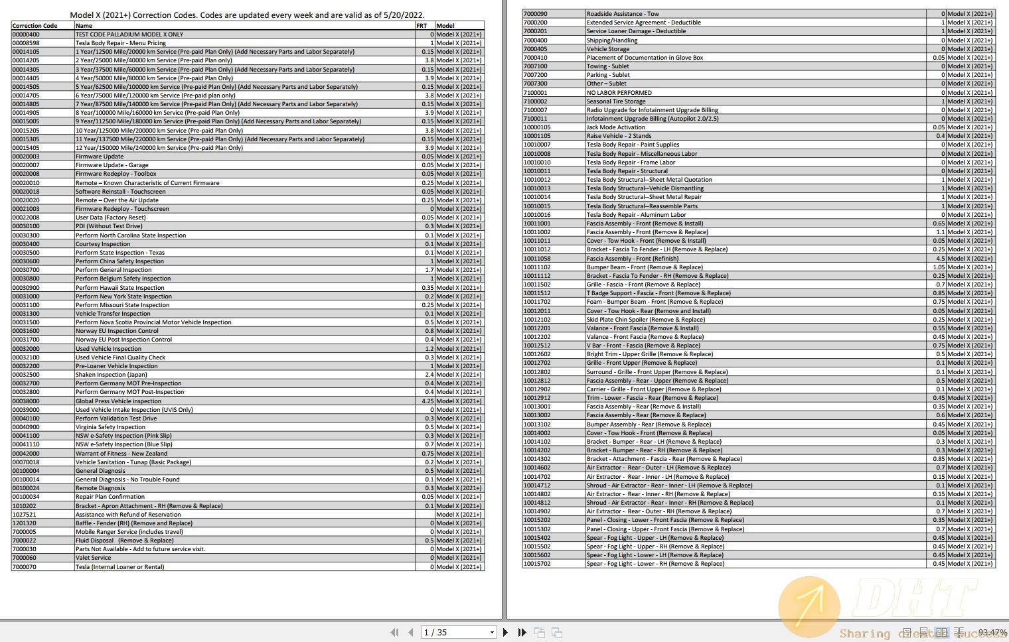Select 'Placement of Documentation in Glove Box' row
Image resolution: width=1009 pixels, height=642 pixels.
click(759, 57)
